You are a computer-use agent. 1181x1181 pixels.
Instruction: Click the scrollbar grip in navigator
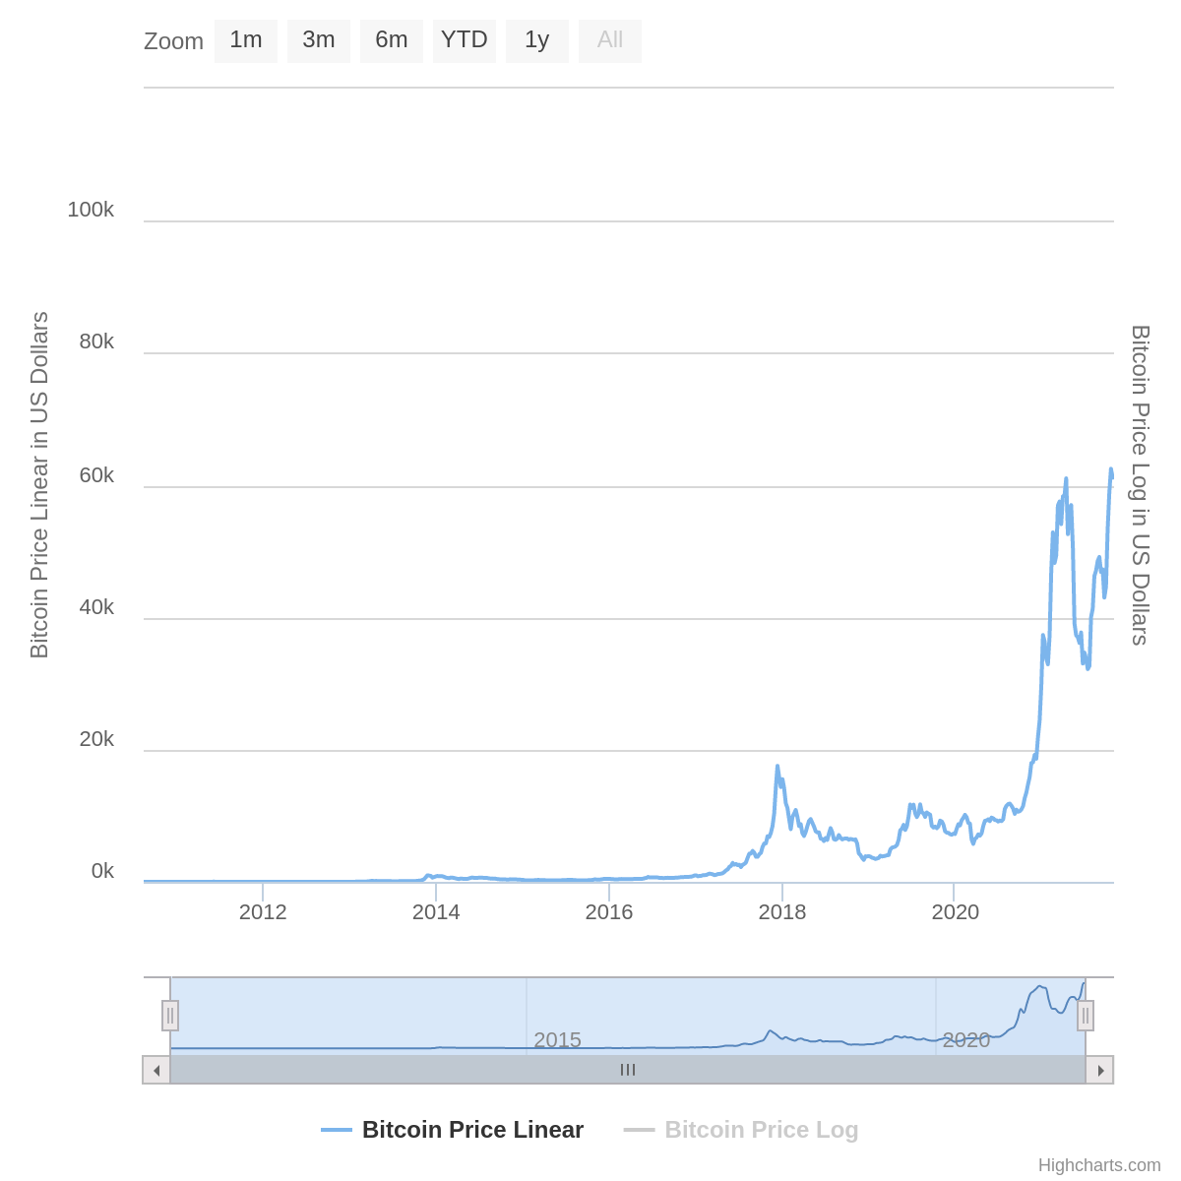point(628,1070)
